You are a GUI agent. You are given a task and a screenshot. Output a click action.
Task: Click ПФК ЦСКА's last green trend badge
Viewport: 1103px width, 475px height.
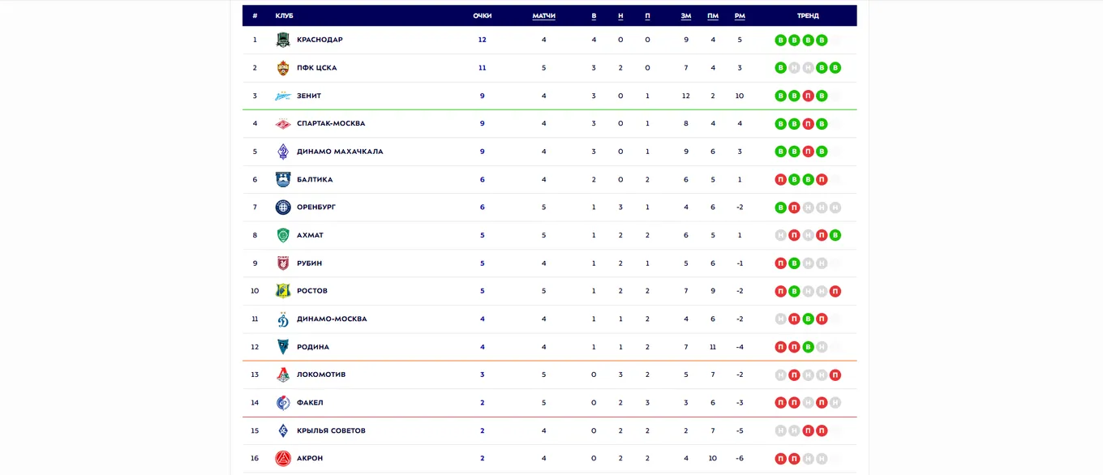(835, 68)
